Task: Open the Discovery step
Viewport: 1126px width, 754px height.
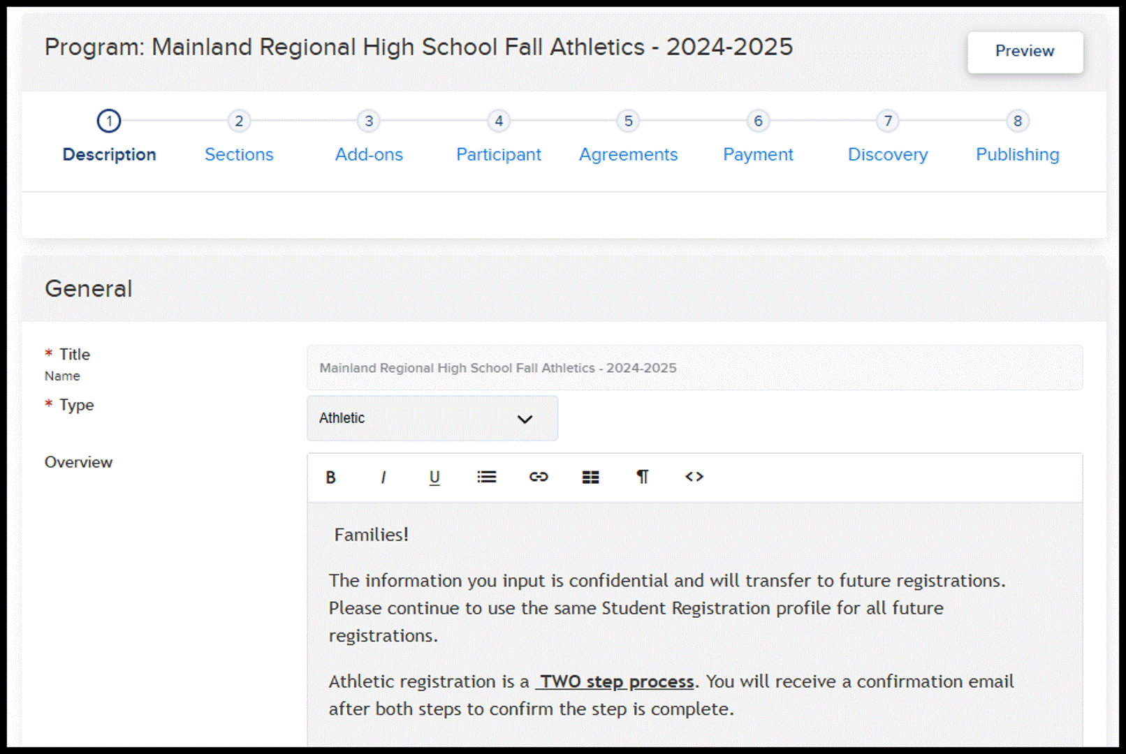Action: click(888, 154)
